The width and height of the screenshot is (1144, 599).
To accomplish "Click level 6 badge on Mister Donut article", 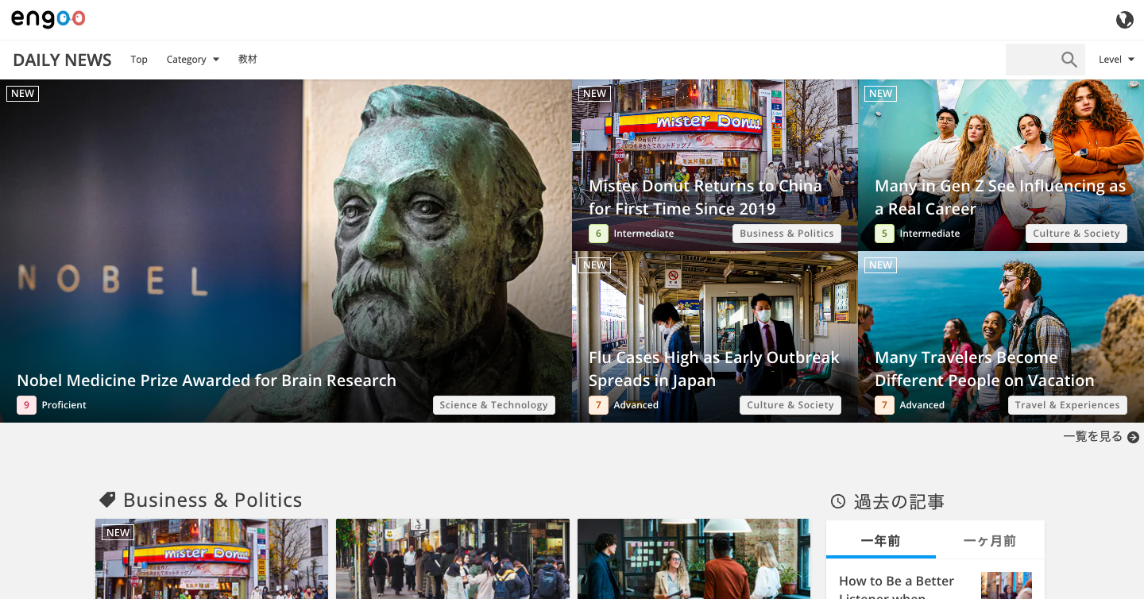I will (x=598, y=234).
